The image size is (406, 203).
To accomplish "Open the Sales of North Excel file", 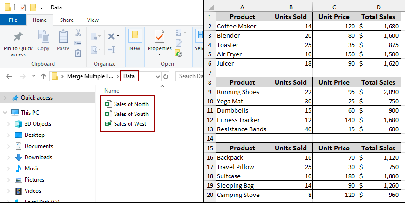I will [131, 104].
